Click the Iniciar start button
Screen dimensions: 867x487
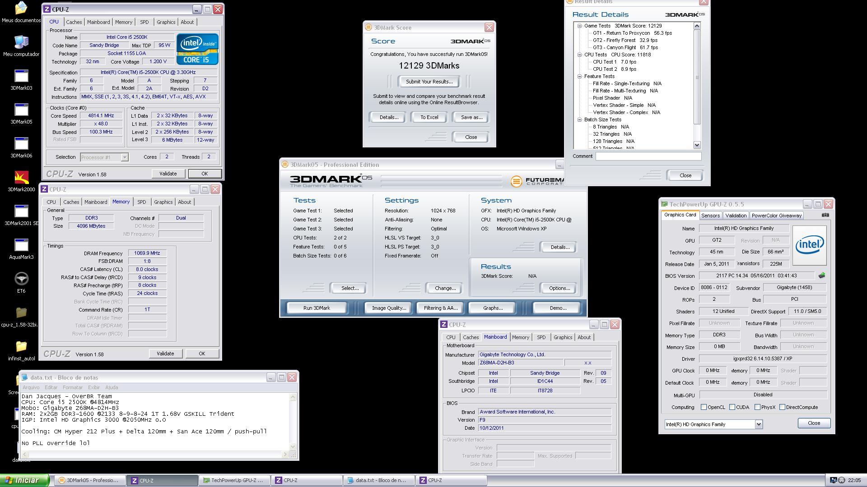tap(24, 480)
